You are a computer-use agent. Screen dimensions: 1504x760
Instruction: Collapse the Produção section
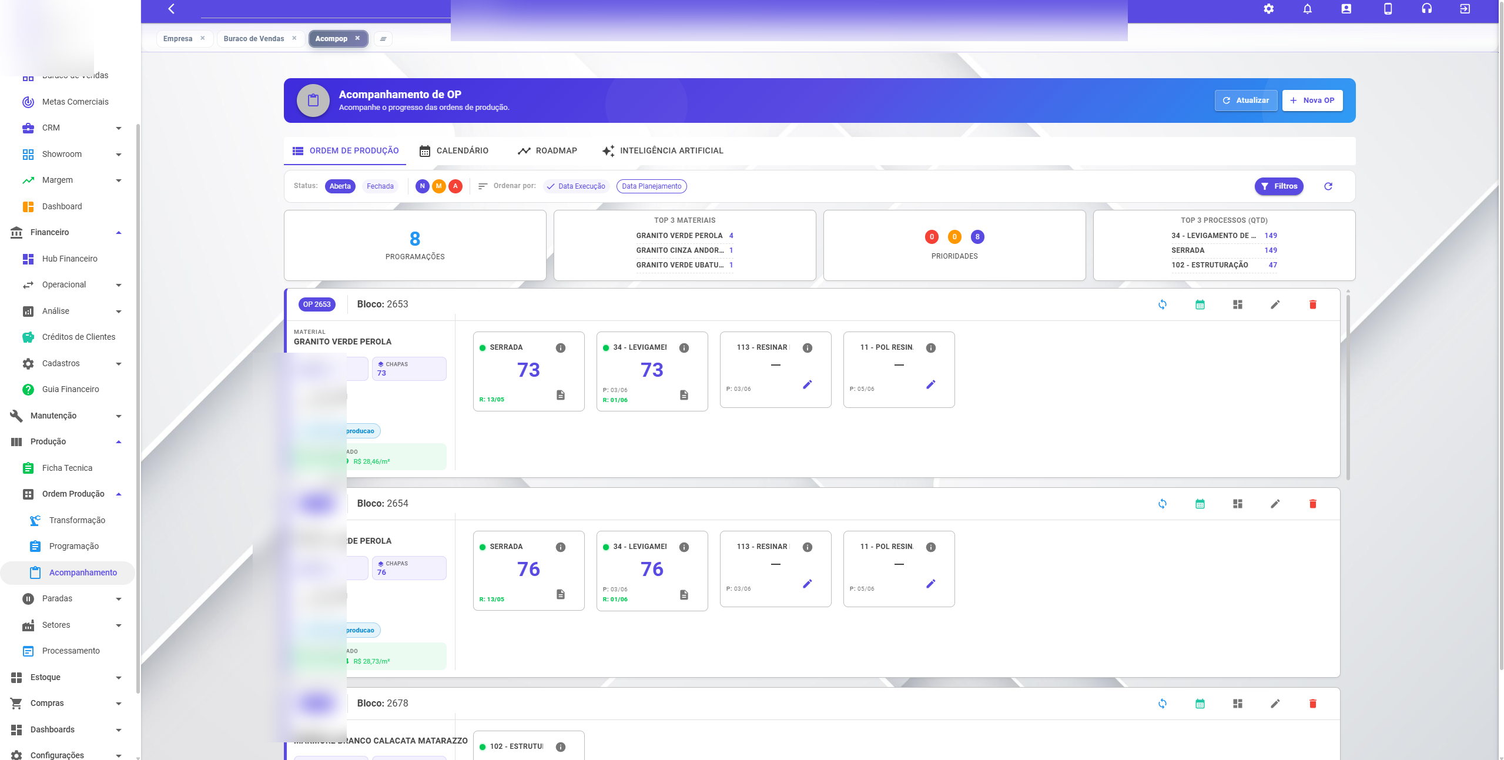[x=68, y=442]
